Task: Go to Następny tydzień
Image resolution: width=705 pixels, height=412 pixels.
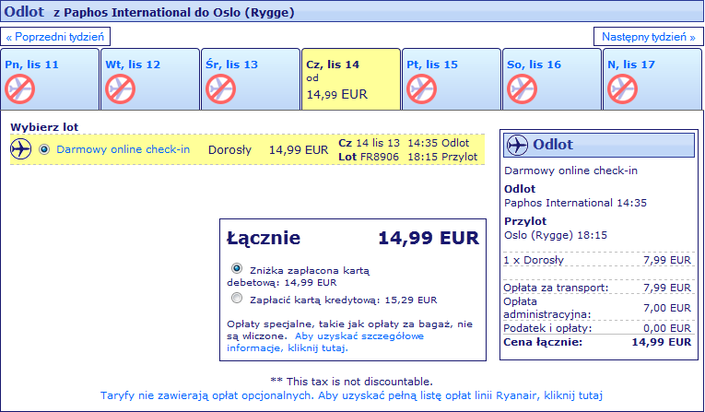Action: click(x=649, y=37)
